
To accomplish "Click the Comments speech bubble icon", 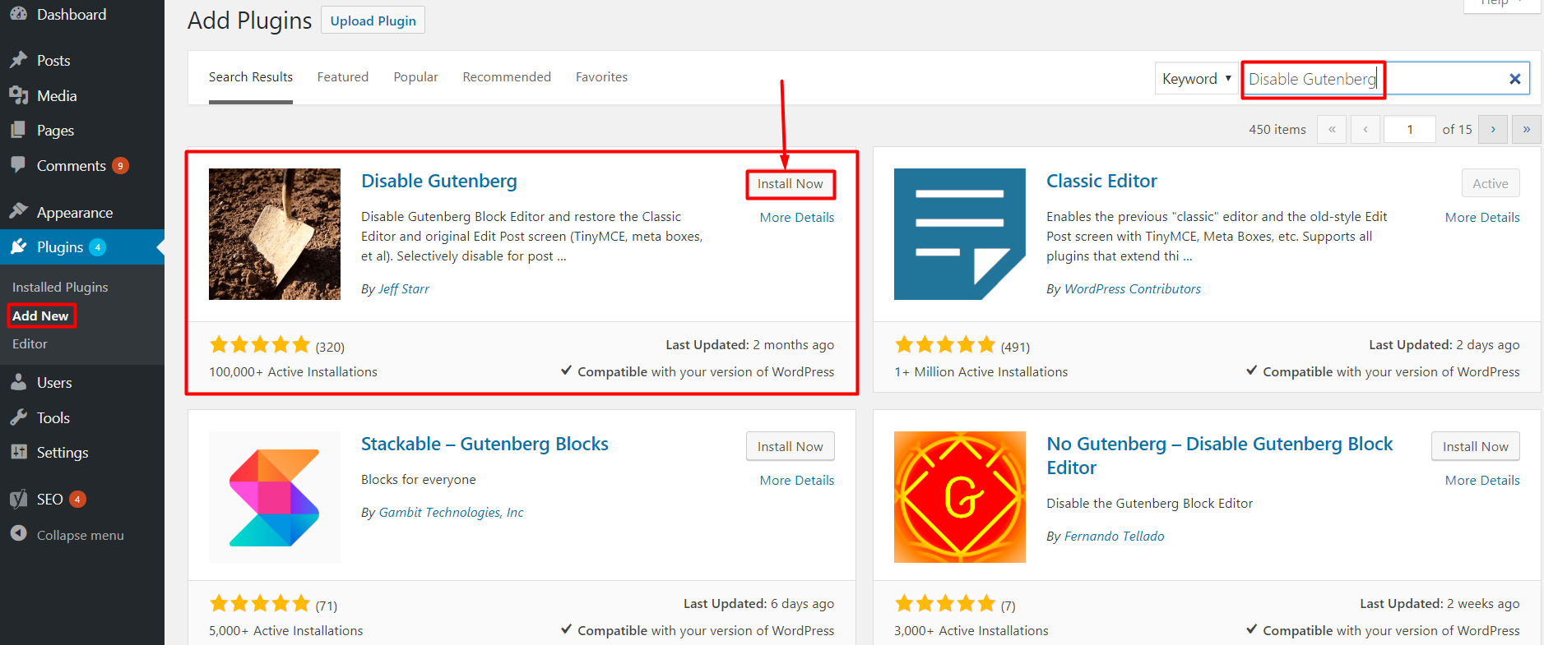I will pyautogui.click(x=18, y=164).
